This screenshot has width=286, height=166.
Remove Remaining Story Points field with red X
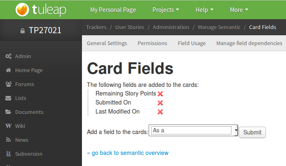tap(160, 94)
